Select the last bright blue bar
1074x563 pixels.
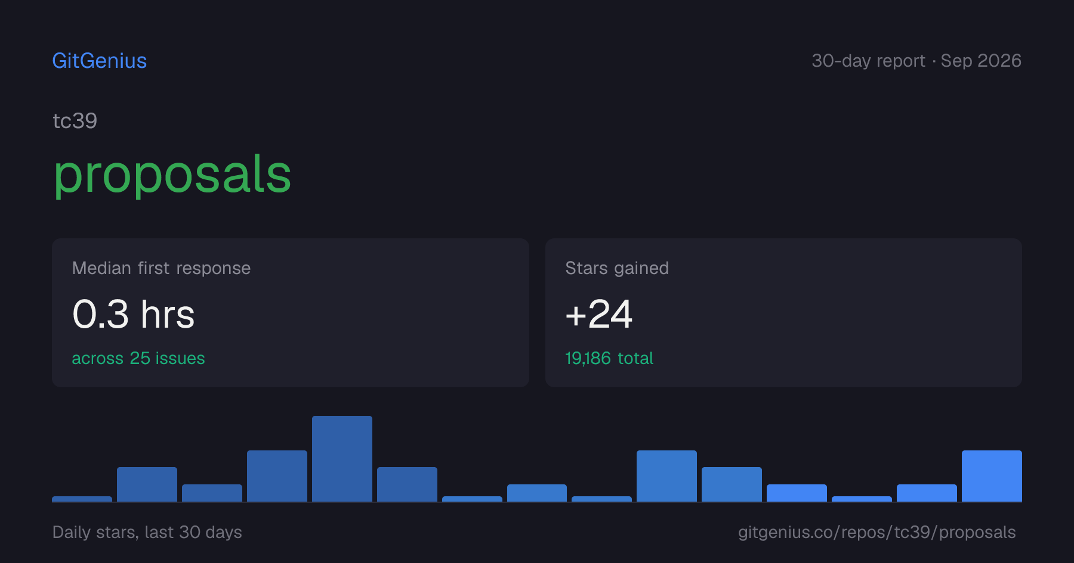(992, 476)
